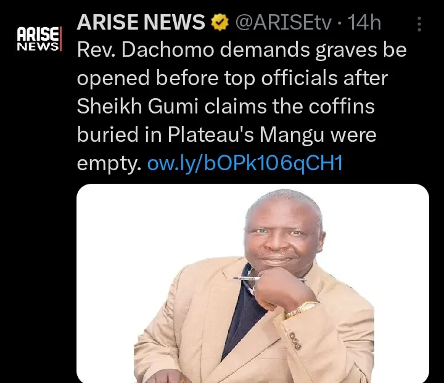Click "Sheikh Gumi" in the tweet text
Image resolution: width=444 pixels, height=383 pixels.
138,107
